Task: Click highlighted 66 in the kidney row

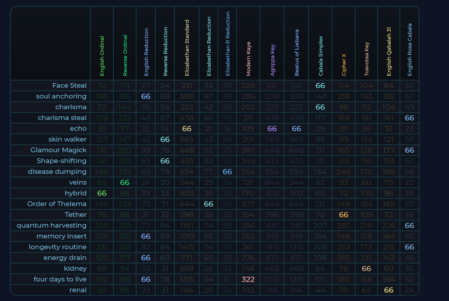Action: coord(366,268)
